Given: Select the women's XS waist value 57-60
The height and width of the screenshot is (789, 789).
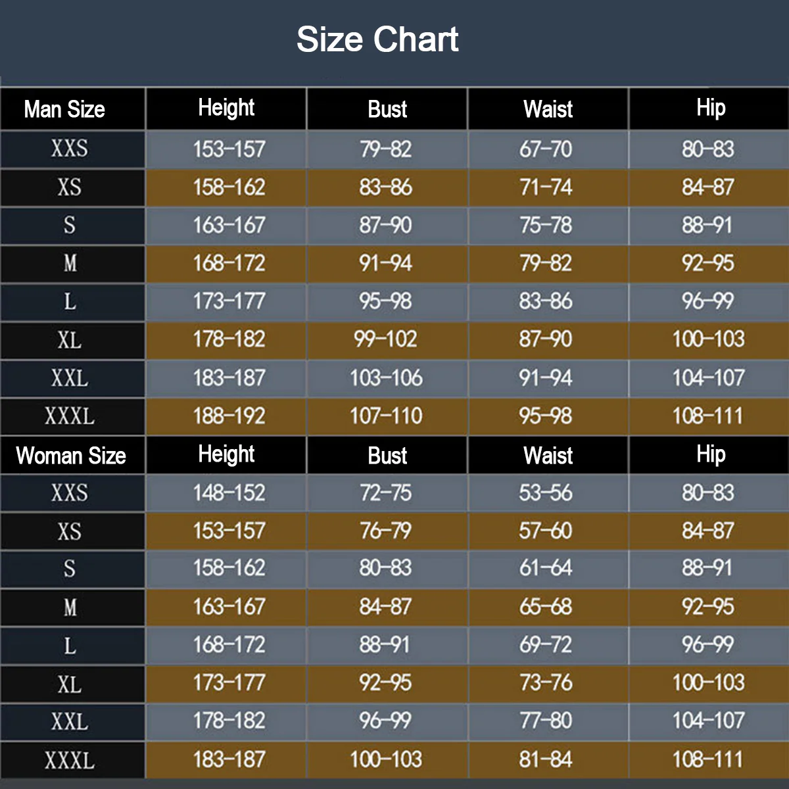Looking at the screenshot, I should click(x=546, y=531).
